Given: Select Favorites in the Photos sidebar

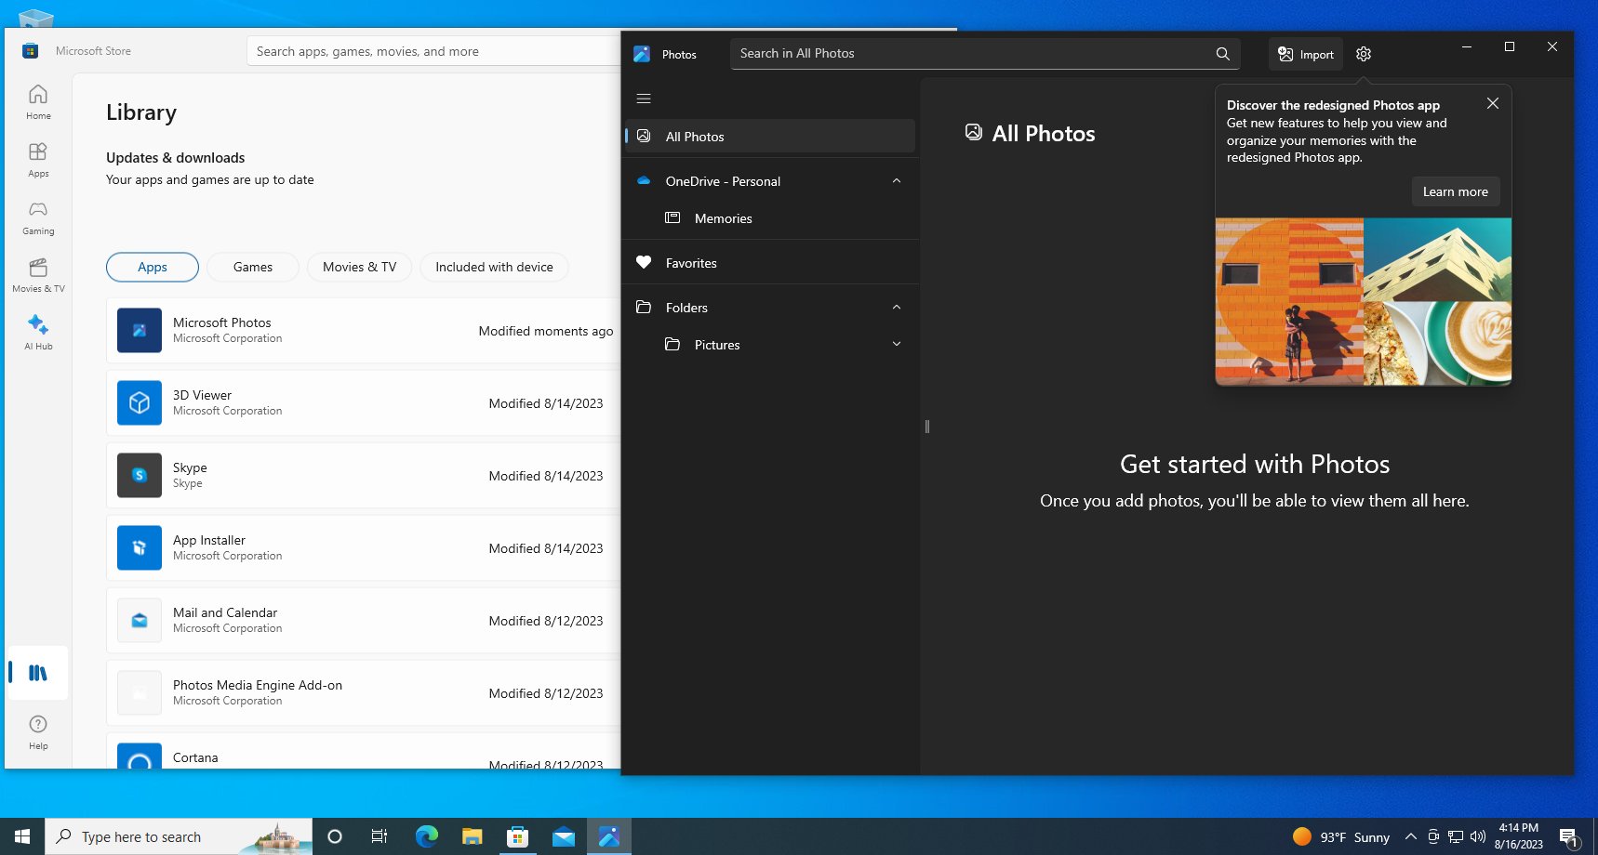Looking at the screenshot, I should point(690,262).
